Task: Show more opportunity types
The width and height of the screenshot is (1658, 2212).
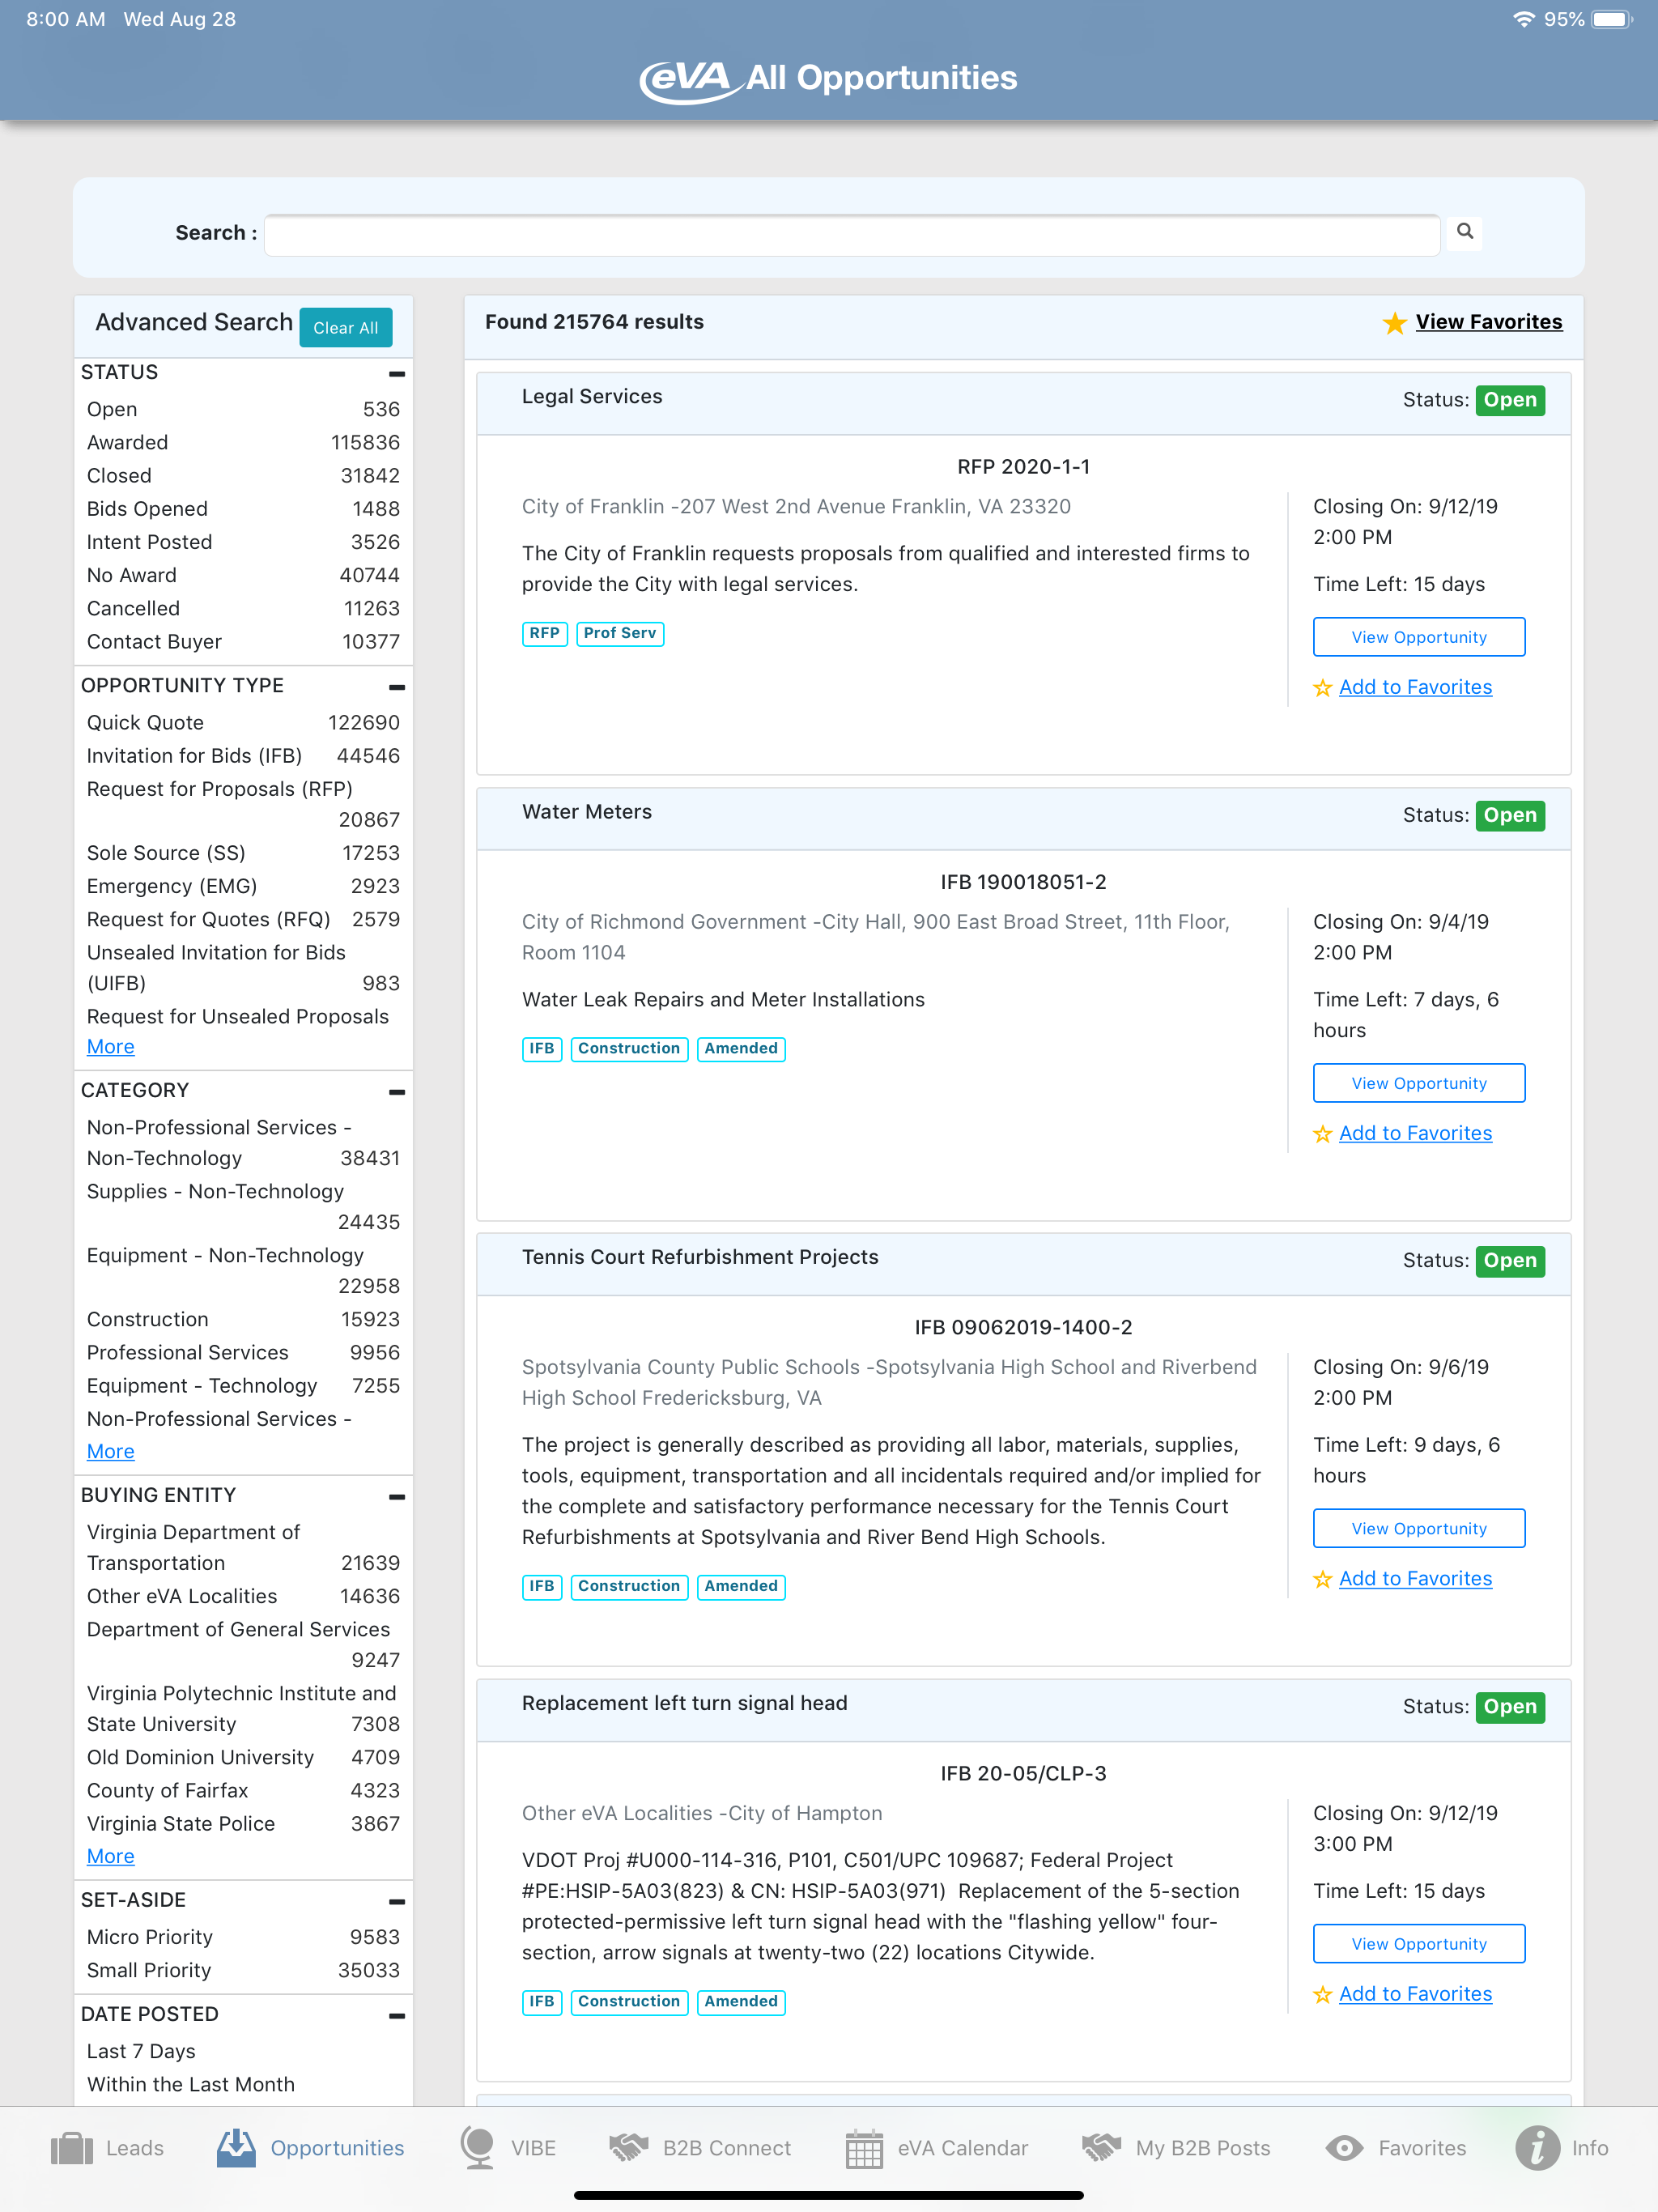Action: click(110, 1047)
